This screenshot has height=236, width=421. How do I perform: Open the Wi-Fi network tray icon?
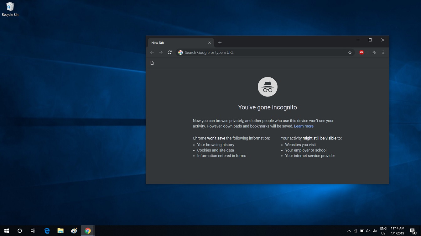(356, 231)
